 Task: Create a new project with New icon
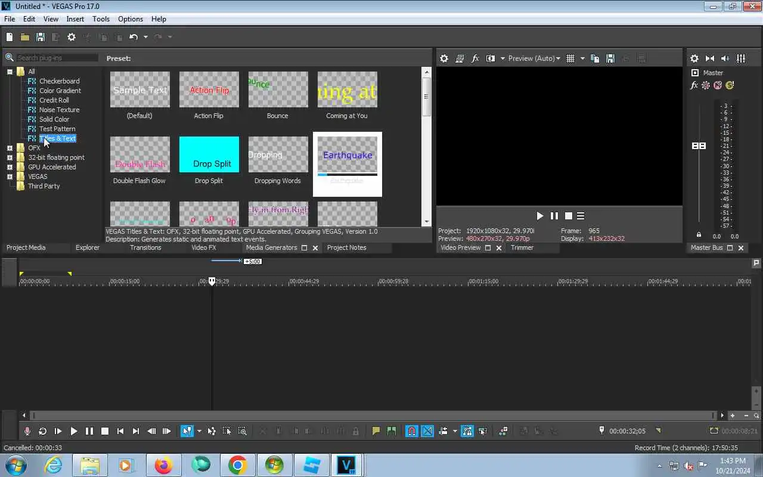point(10,37)
